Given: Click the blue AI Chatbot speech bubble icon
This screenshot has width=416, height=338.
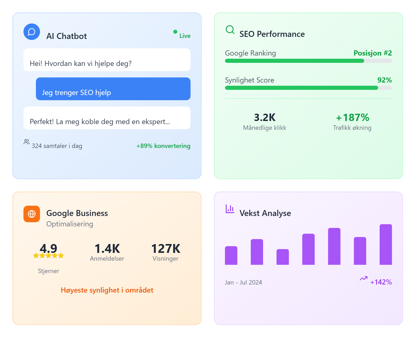Looking at the screenshot, I should click(x=32, y=32).
